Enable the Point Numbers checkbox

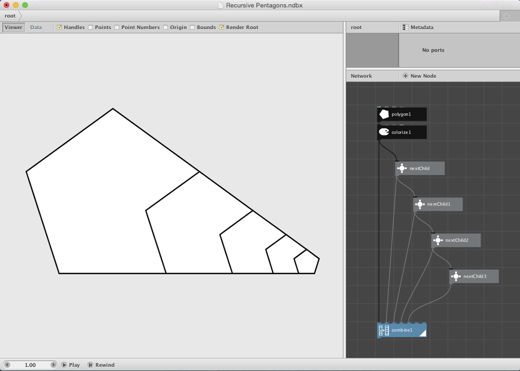116,27
